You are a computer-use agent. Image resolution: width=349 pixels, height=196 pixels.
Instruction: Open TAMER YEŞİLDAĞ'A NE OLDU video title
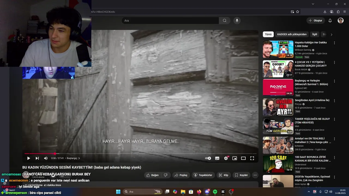tap(312, 121)
